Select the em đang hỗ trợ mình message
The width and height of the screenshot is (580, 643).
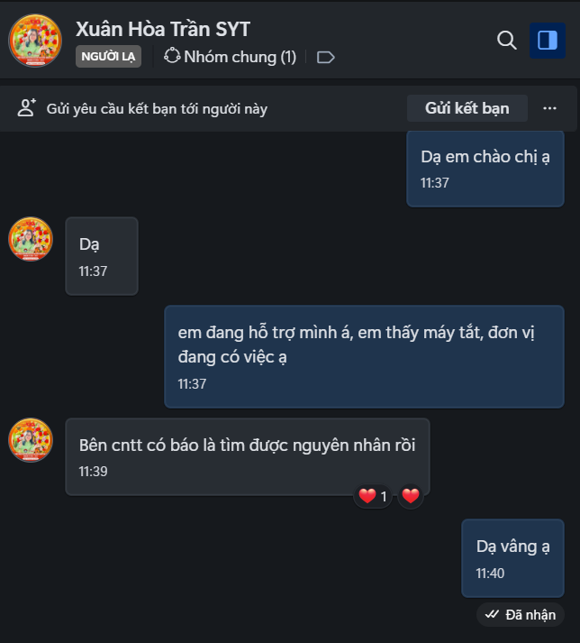[364, 357]
